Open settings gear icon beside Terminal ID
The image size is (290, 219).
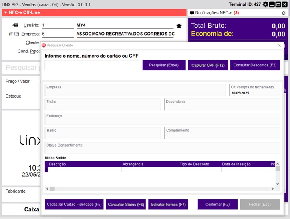coord(266,4)
